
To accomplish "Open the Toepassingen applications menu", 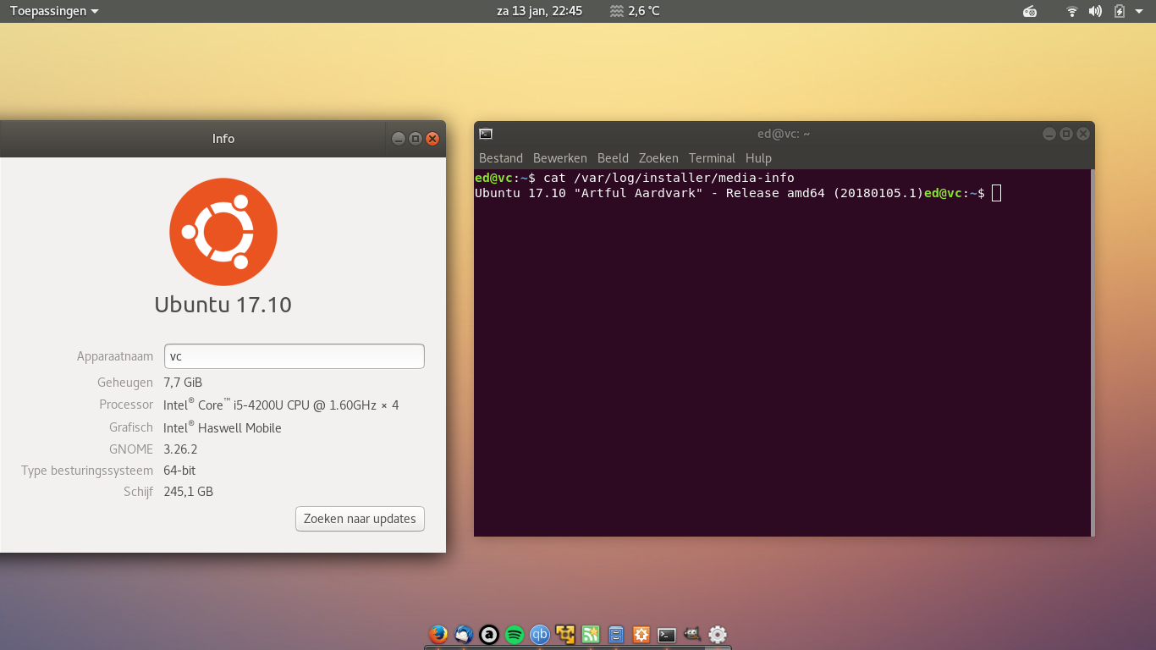I will click(x=54, y=11).
